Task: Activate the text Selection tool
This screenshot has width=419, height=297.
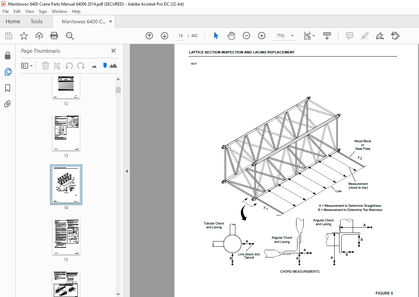Action: coord(216,35)
